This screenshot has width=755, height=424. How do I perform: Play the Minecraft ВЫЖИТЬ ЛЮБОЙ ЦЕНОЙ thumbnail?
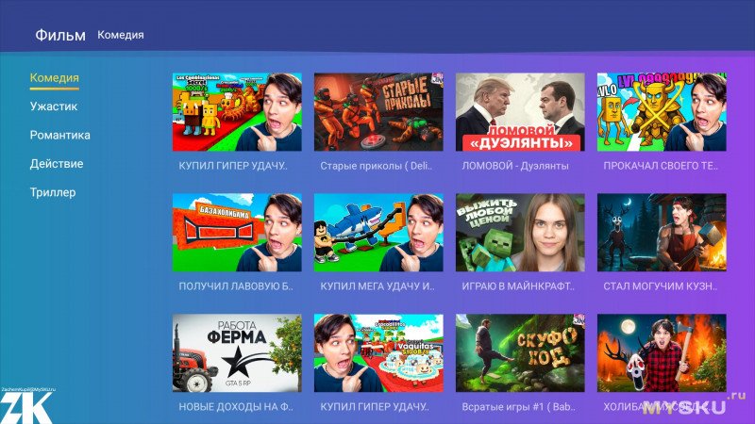520,233
